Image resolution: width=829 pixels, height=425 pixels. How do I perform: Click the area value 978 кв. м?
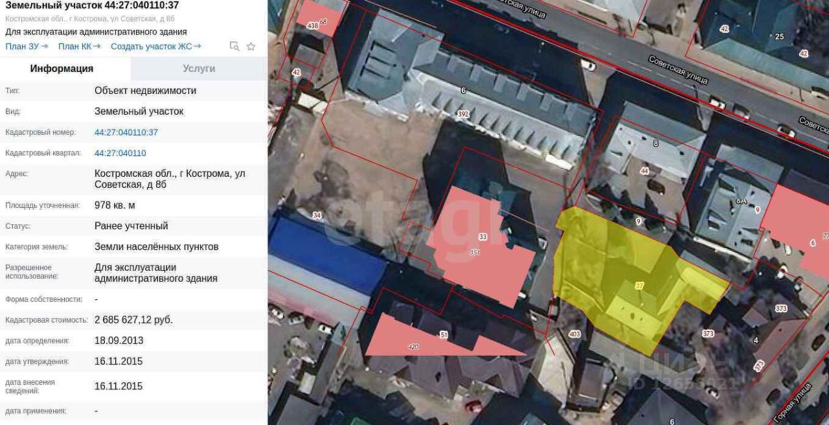point(115,205)
